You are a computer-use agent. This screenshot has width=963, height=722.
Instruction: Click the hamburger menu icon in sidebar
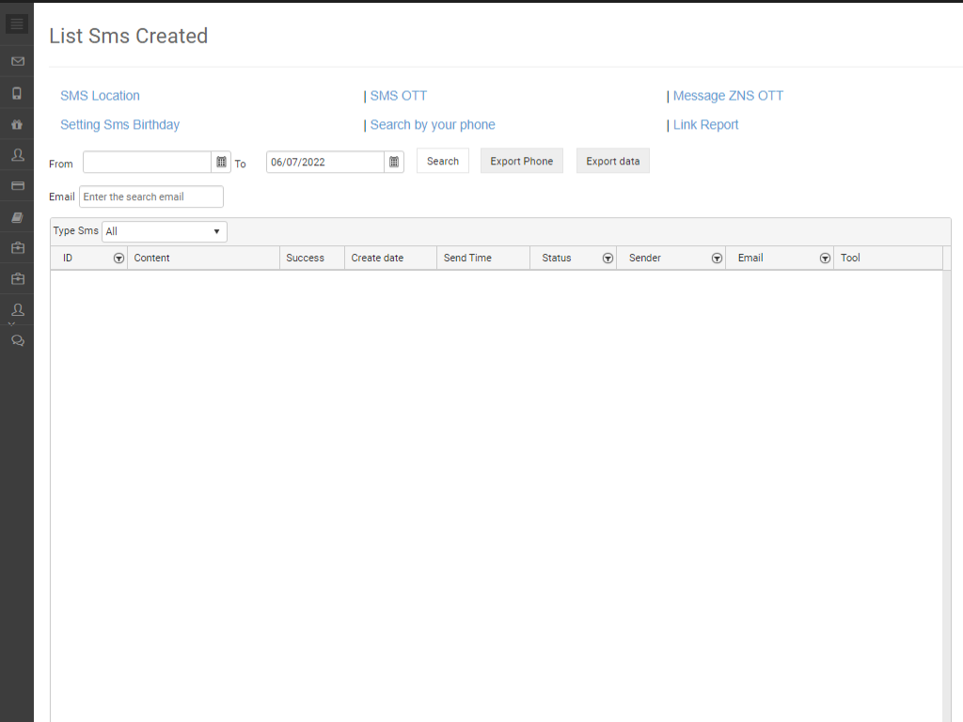pyautogui.click(x=17, y=24)
